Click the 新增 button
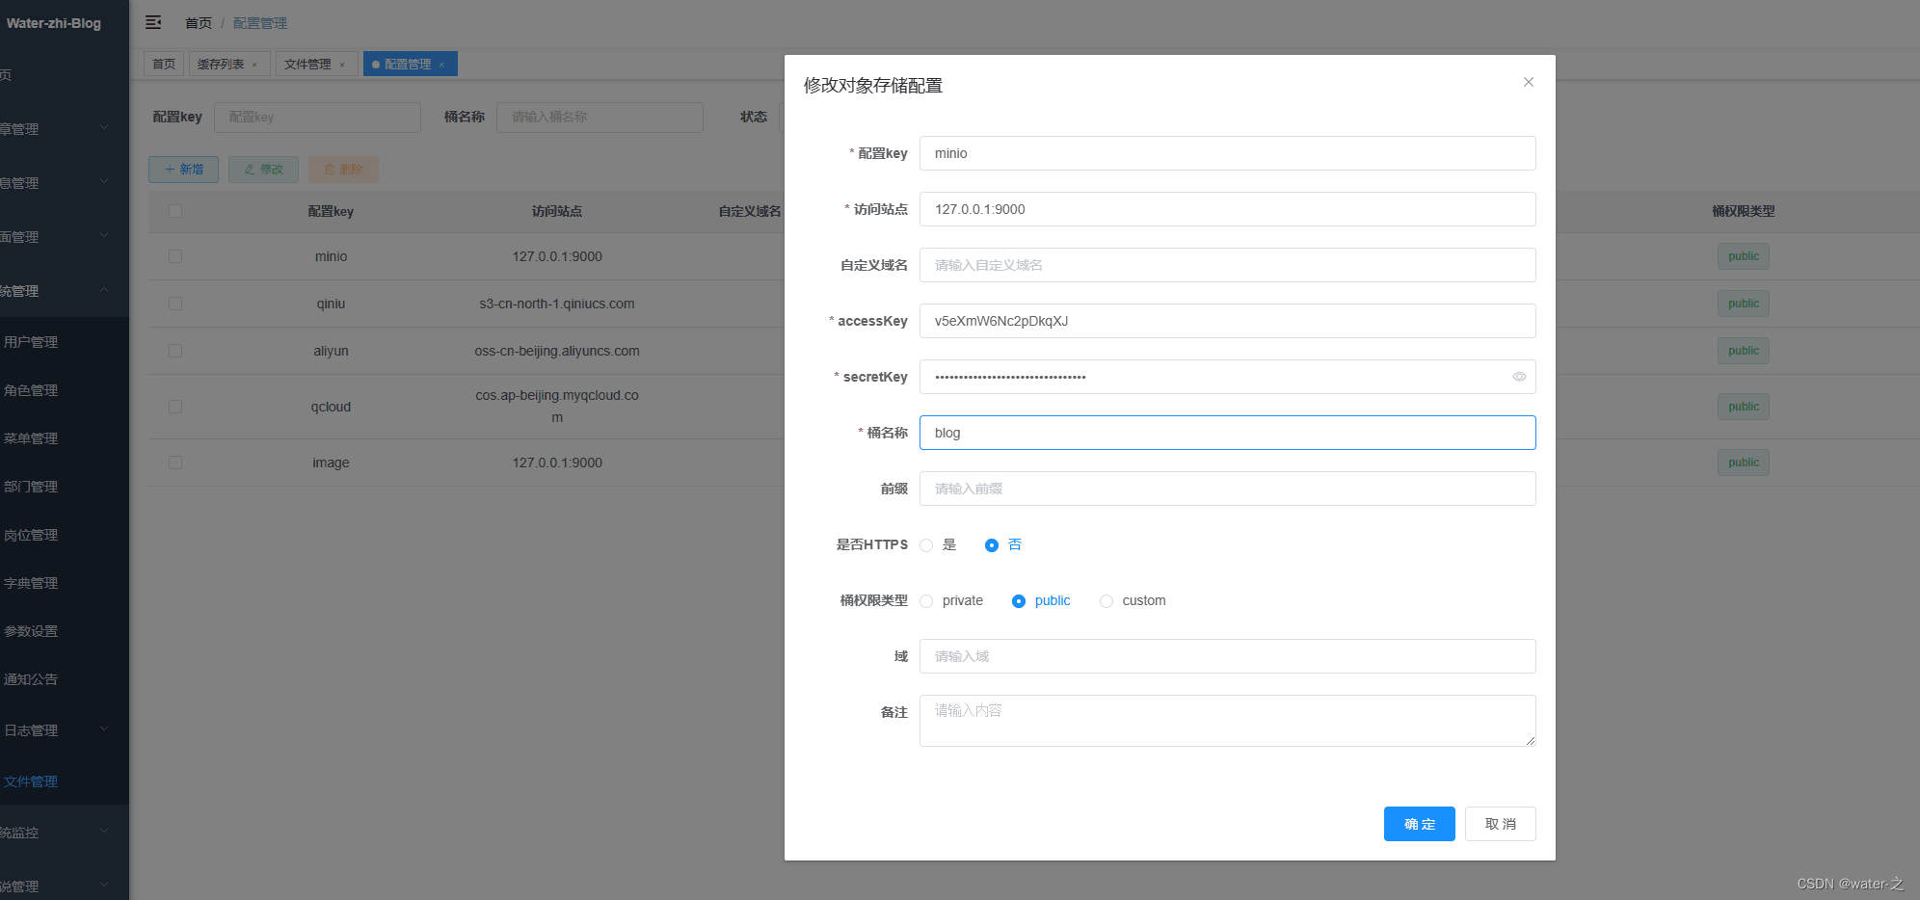Screen dimensions: 1920x900 184,170
